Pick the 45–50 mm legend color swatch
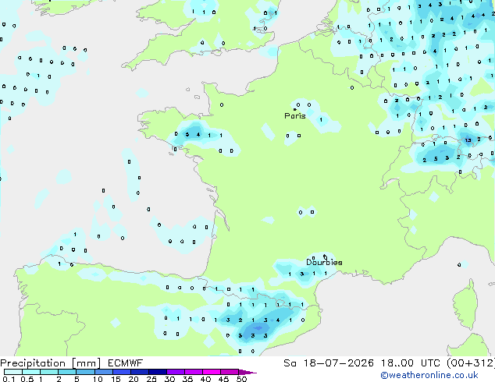Viewport: 495px width, 382px height. (230, 372)
